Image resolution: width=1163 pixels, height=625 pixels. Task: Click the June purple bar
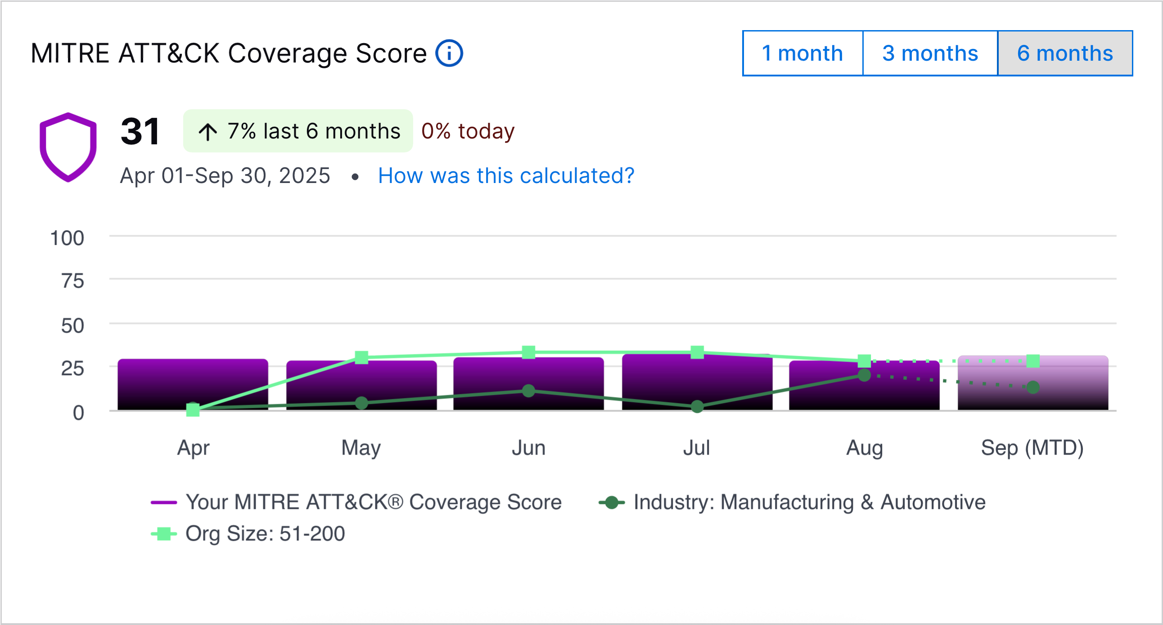point(529,383)
